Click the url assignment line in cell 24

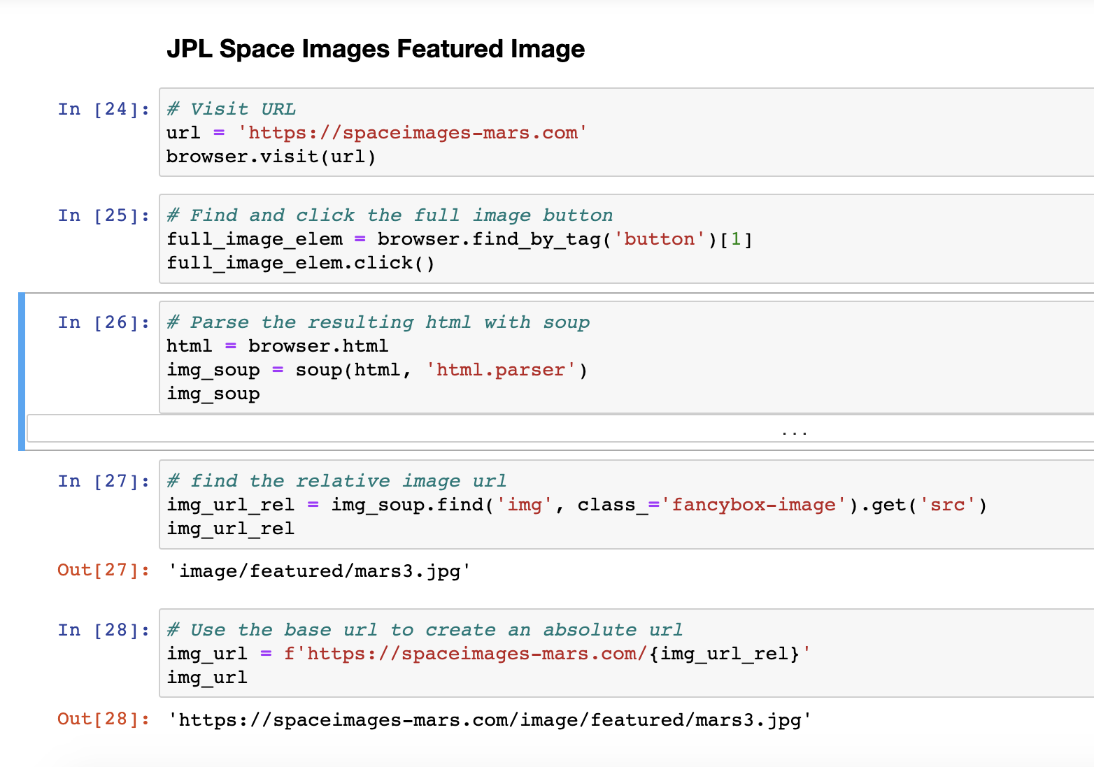[x=376, y=133]
